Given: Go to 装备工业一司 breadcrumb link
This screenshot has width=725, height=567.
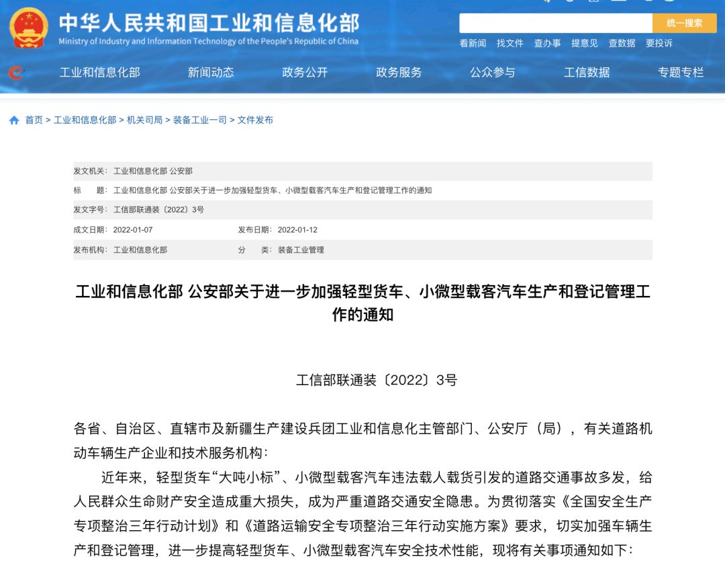Looking at the screenshot, I should click(x=199, y=120).
